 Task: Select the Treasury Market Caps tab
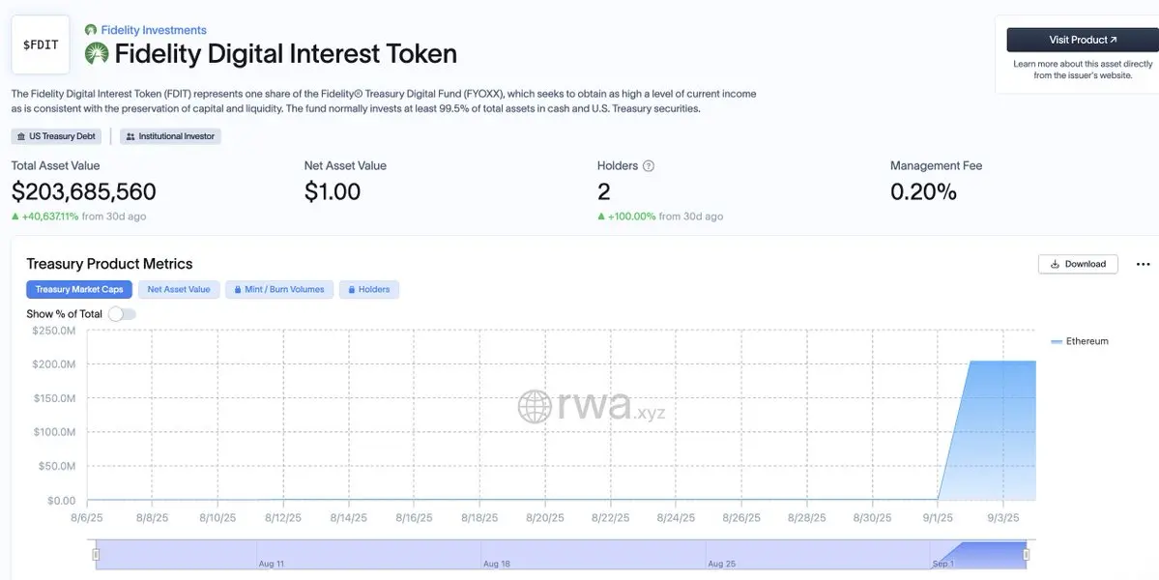pos(79,290)
